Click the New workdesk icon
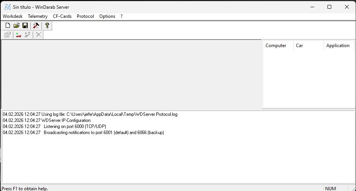 tap(8, 25)
